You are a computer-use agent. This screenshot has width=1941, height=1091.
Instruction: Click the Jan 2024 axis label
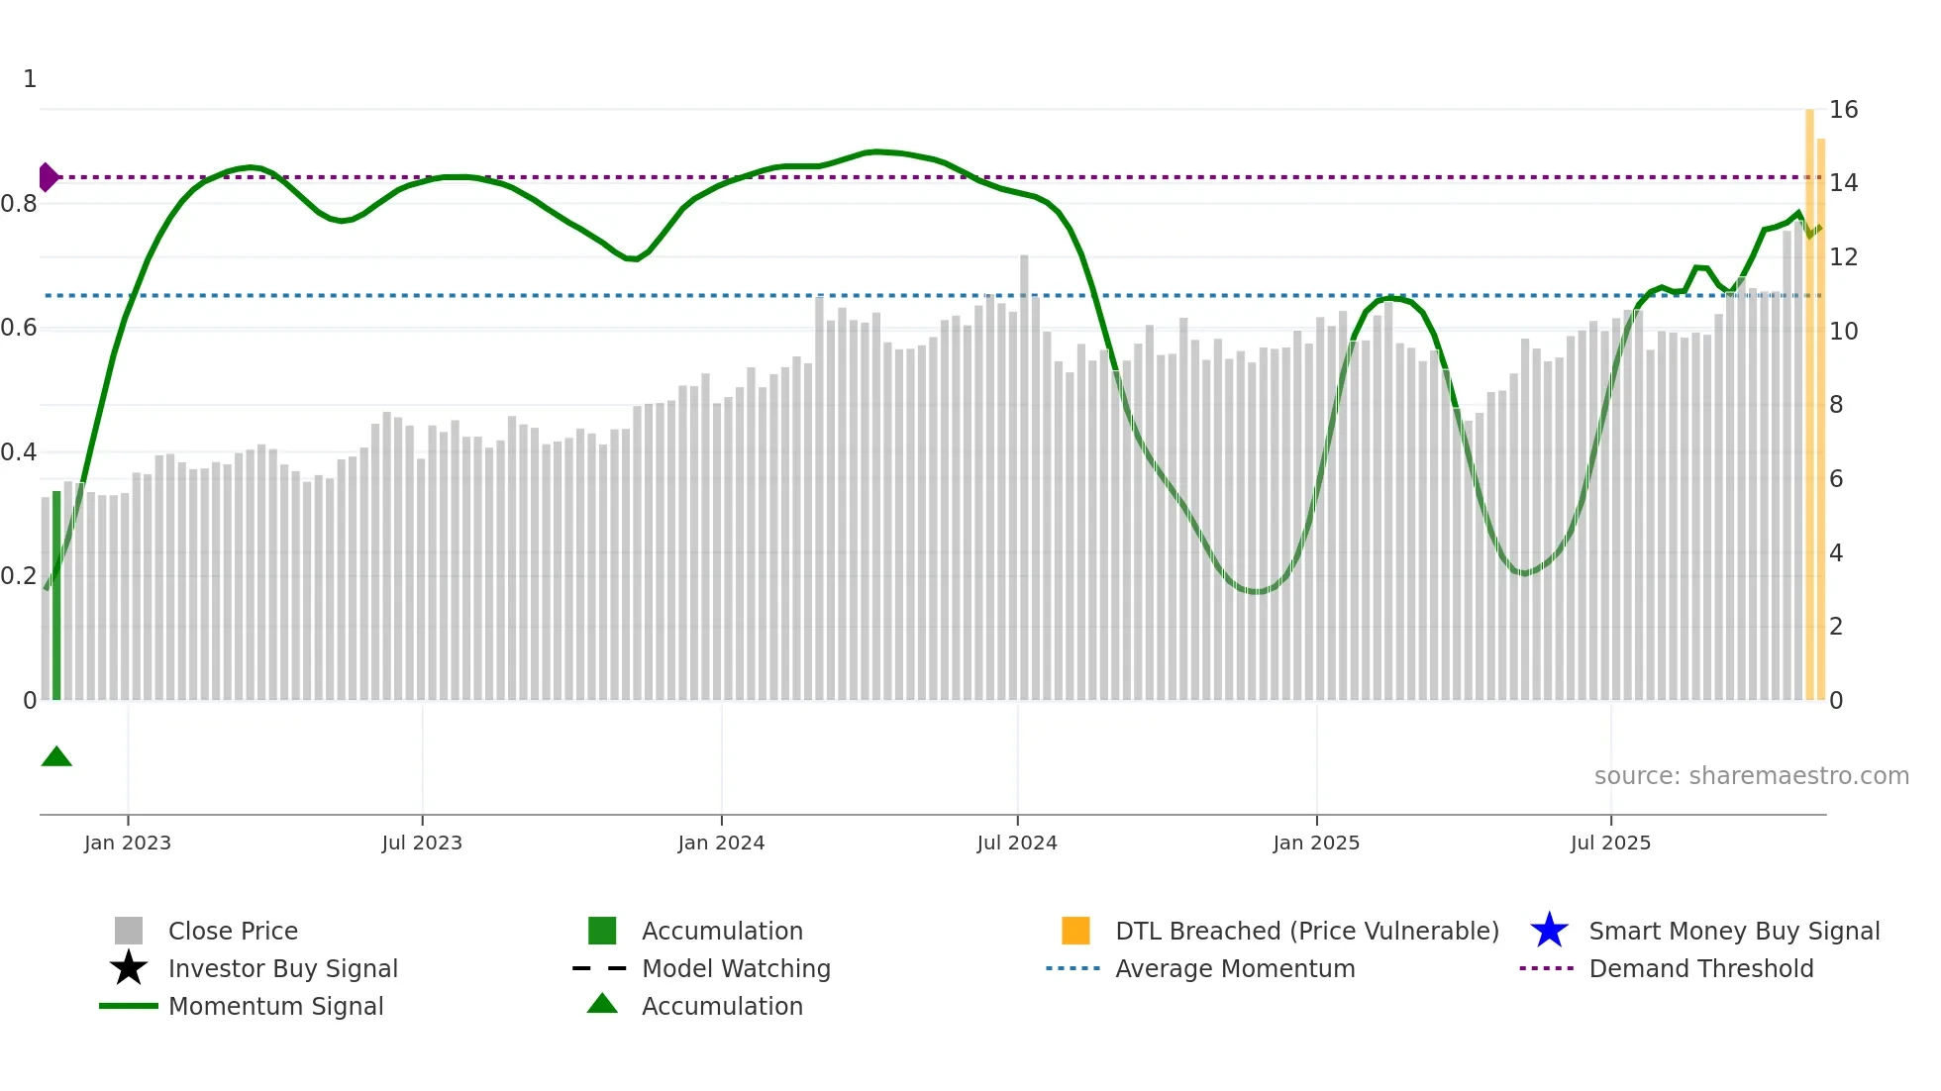pos(721,843)
